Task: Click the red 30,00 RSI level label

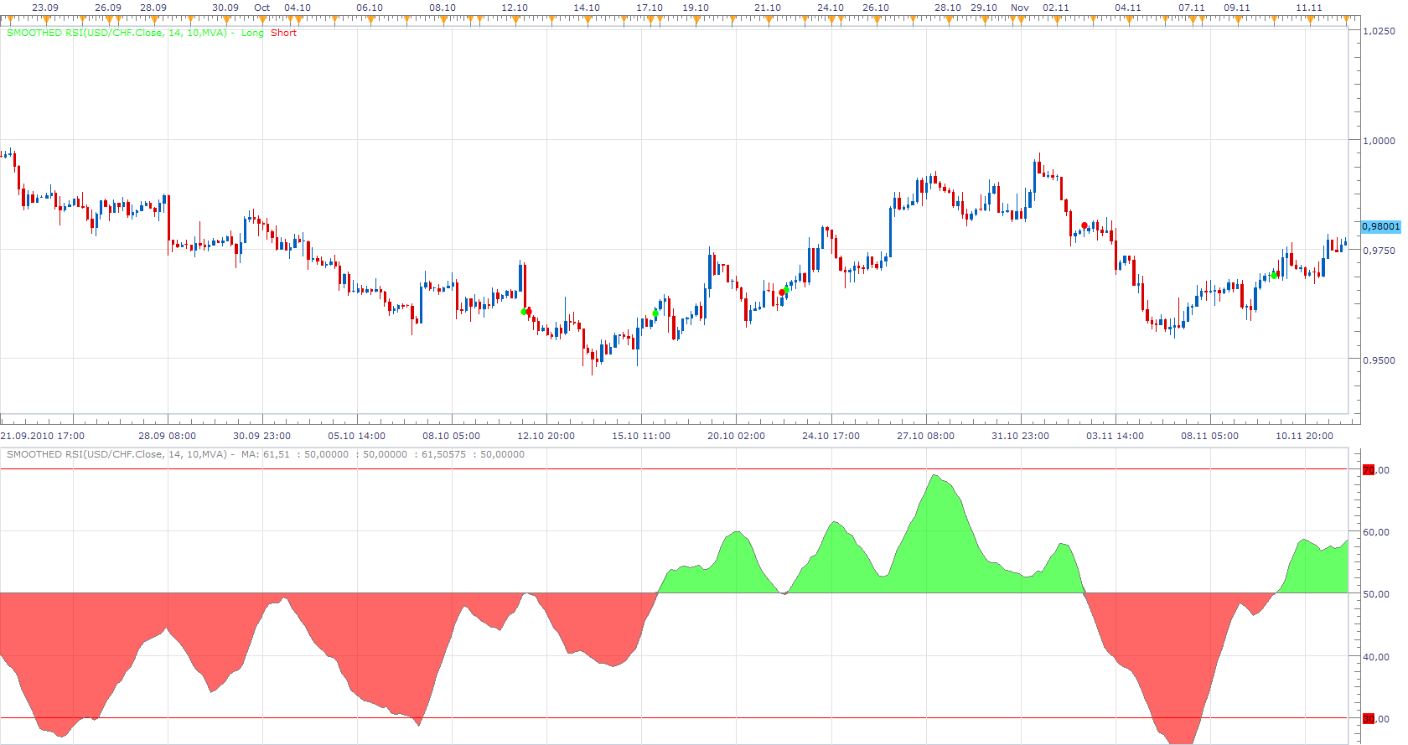Action: [1376, 719]
